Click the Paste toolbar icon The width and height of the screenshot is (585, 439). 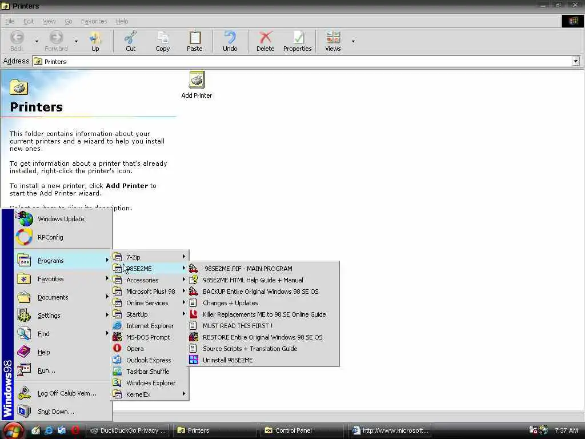[x=194, y=41]
